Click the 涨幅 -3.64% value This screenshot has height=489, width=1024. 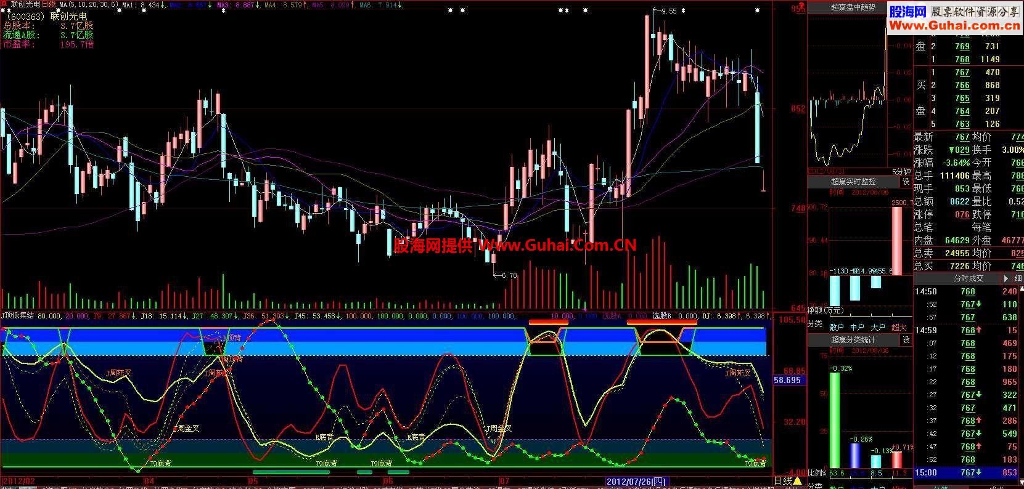click(x=956, y=163)
